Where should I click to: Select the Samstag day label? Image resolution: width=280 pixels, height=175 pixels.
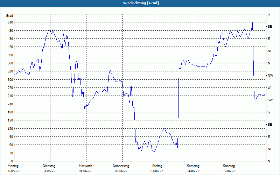pos(193,166)
